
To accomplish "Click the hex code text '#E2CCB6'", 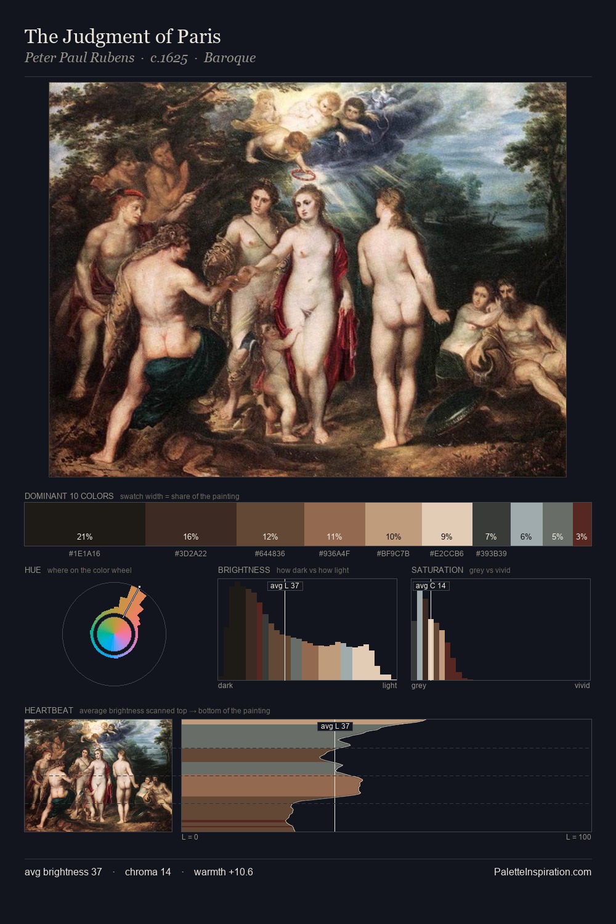I will (447, 554).
